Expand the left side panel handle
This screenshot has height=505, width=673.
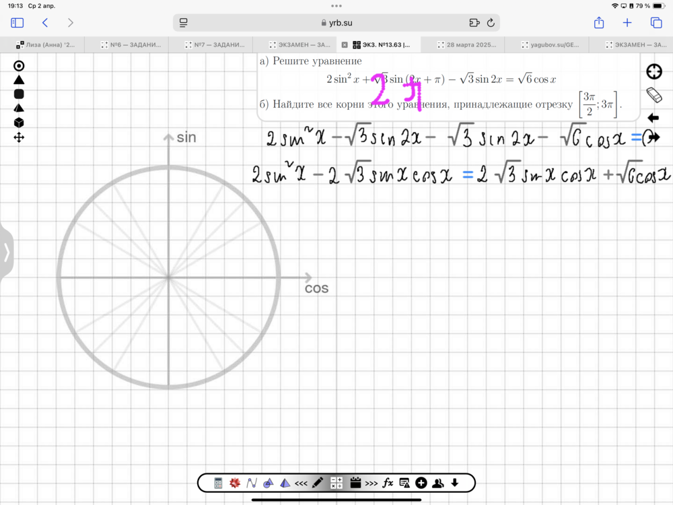(x=6, y=252)
